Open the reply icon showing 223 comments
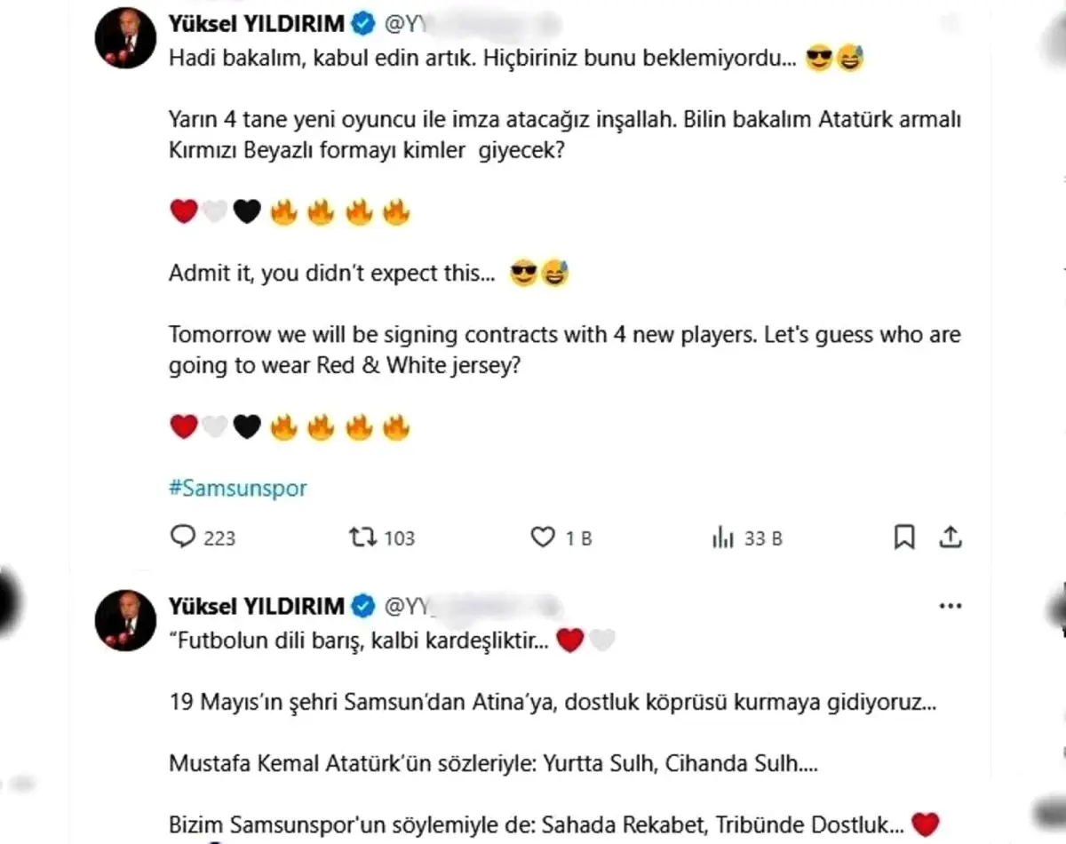The image size is (1066, 844). point(182,537)
